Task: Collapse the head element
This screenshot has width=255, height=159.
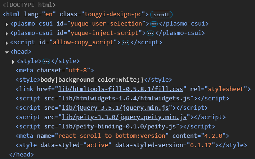Action: coord(7,52)
